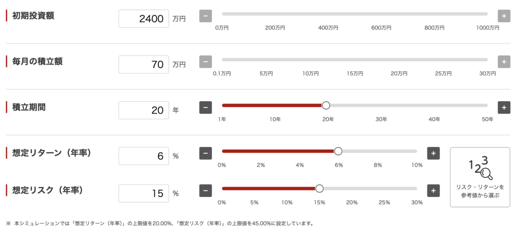Click the 想定リターン slider handle
The height and width of the screenshot is (236, 518).
pyautogui.click(x=338, y=151)
